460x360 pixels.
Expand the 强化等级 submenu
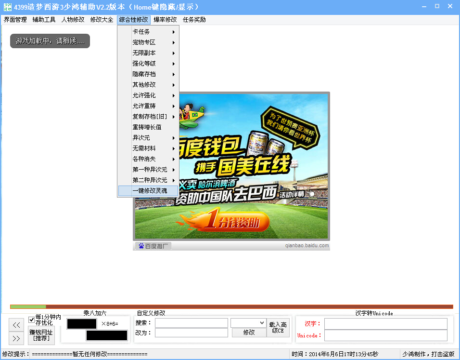pos(148,64)
